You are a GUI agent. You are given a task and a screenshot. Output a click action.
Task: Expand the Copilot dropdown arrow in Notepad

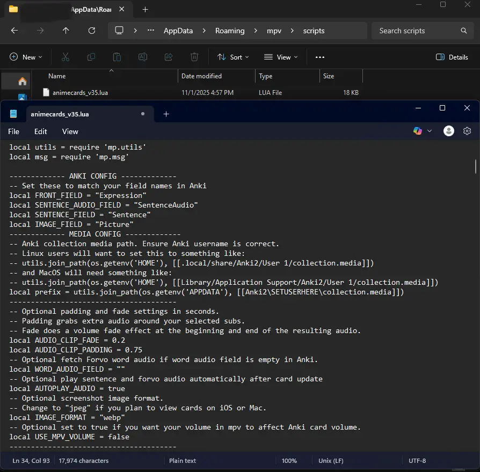coord(430,131)
